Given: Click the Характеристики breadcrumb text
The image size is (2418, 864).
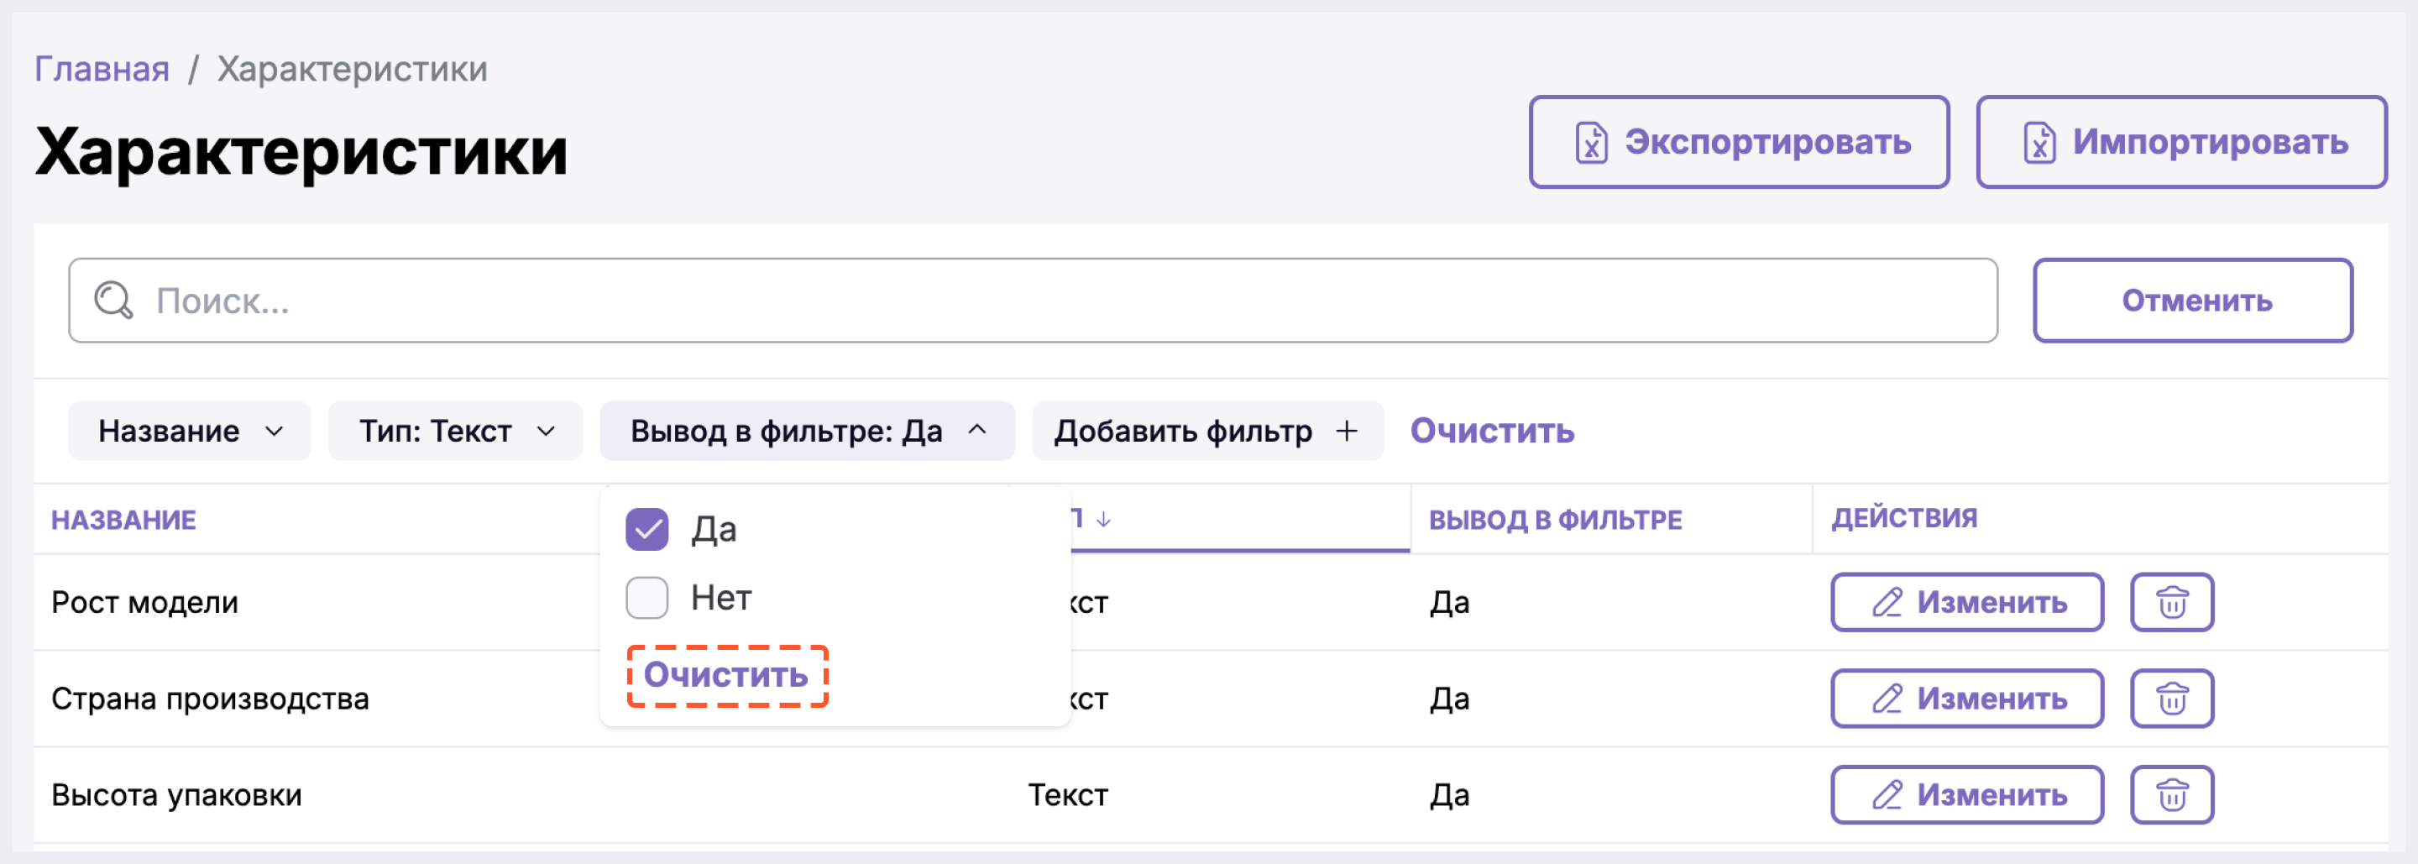Looking at the screenshot, I should 352,70.
